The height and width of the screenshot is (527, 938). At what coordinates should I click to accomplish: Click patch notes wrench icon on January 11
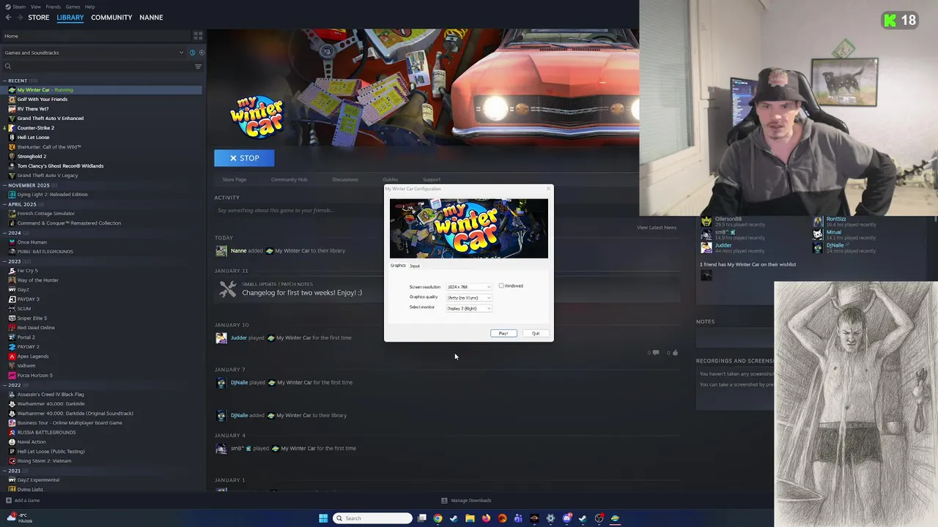(x=228, y=289)
